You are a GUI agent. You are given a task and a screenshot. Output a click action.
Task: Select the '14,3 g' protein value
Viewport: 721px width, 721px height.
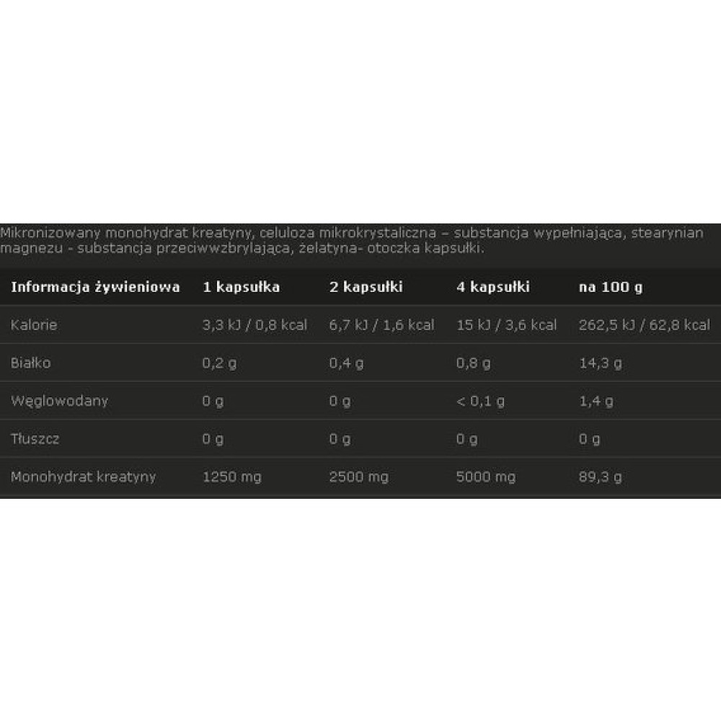click(600, 363)
